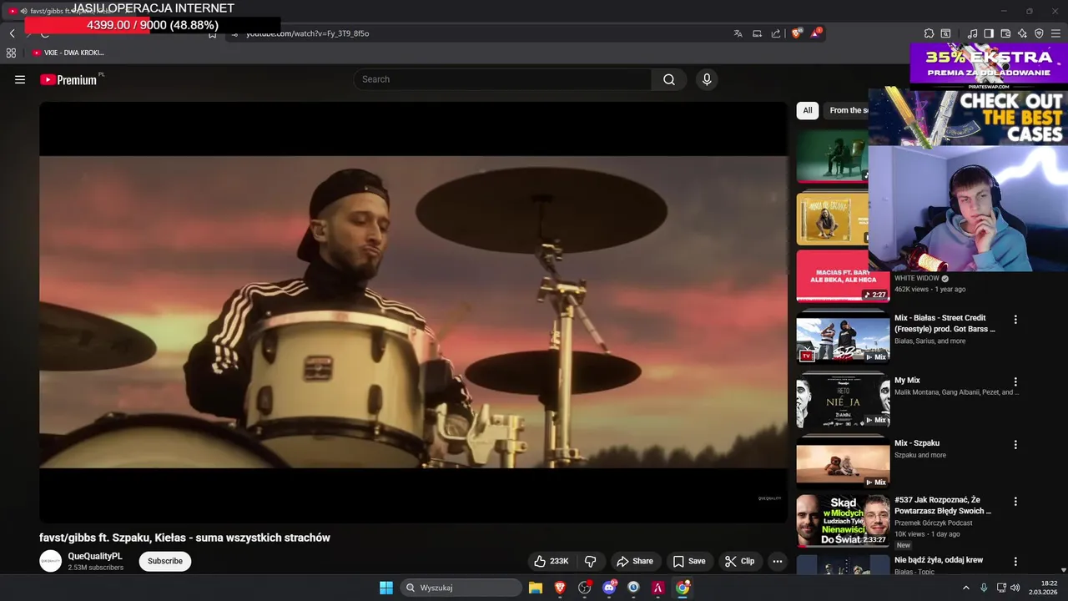1068x601 pixels.
Task: Open the Brave Rewards triangle icon
Action: pyautogui.click(x=815, y=33)
